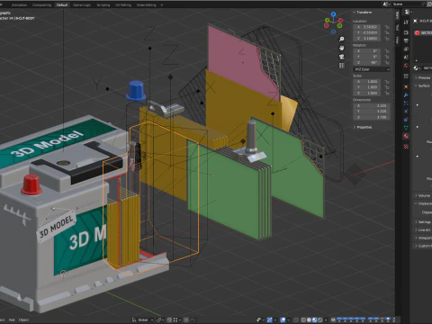Open the Physics properties tab
The width and height of the screenshot is (432, 324).
click(406, 112)
